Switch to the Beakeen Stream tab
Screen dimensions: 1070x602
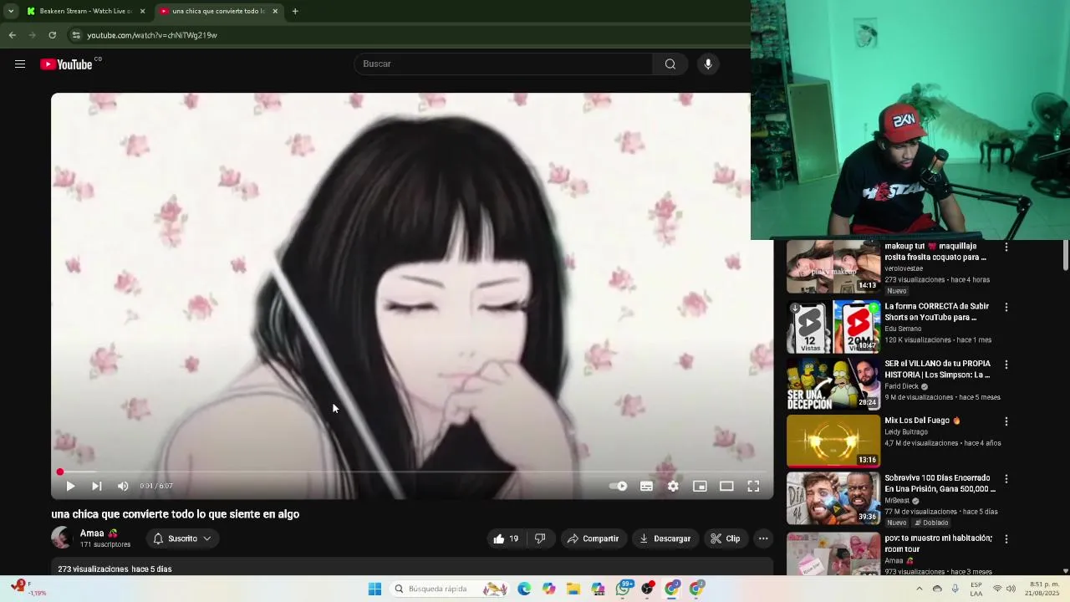tap(86, 11)
